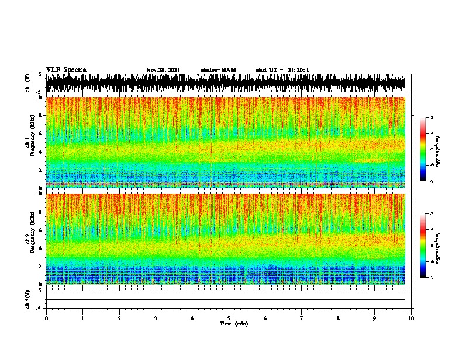Select the "start UT = 21:20: 1" text
Screen dimensions: 463x357
point(282,70)
